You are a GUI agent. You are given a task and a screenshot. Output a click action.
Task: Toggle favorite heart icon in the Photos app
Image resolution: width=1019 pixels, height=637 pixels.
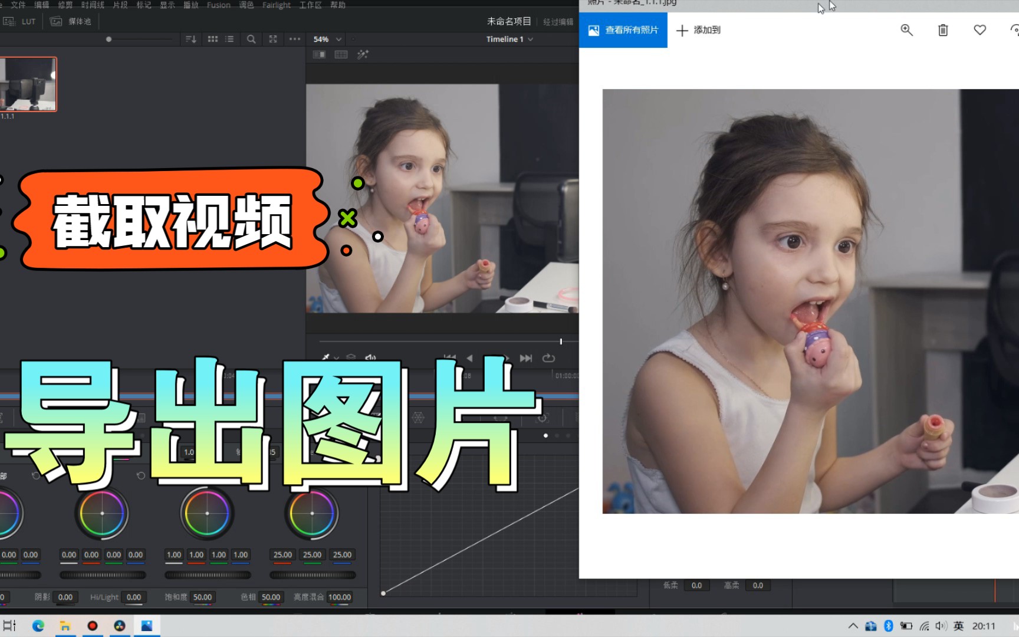tap(979, 29)
